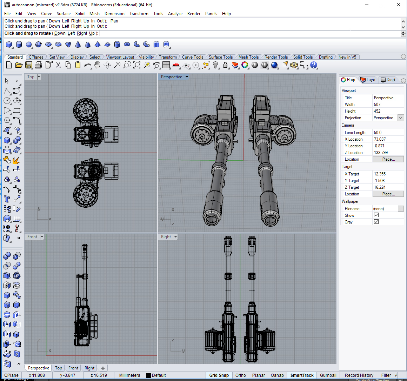Click the Undo arrow icon
Viewport: 407px width, 381px height.
[x=87, y=65]
